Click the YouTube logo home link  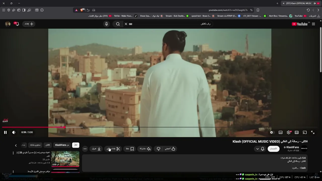pyautogui.click(x=300, y=24)
